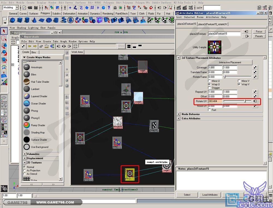Uncheck the Wrap V checkbox
This screenshot has height=208, width=273.
tap(239, 84)
